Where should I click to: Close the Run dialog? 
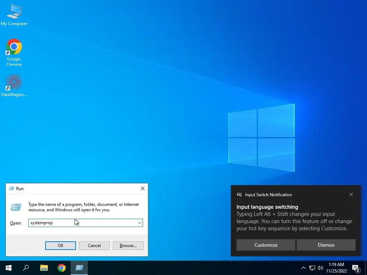pyautogui.click(x=143, y=188)
